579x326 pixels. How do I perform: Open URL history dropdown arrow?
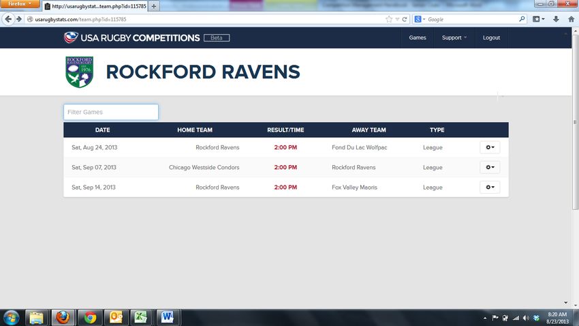click(x=397, y=19)
